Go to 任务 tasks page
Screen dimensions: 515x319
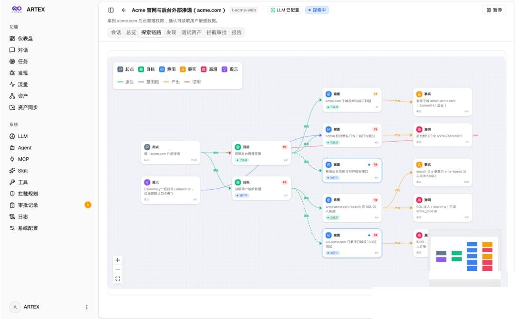pyautogui.click(x=19, y=62)
